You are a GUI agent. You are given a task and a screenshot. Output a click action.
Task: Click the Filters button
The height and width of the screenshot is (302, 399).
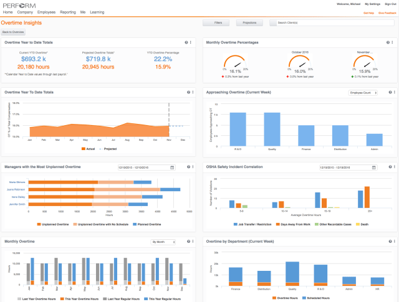click(x=218, y=22)
